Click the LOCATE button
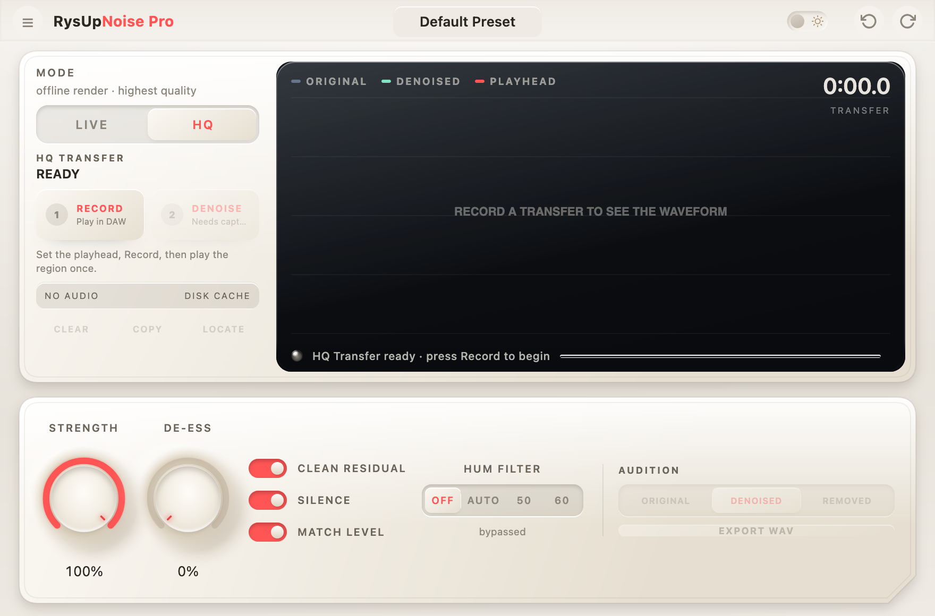Viewport: 935px width, 616px height. [224, 329]
